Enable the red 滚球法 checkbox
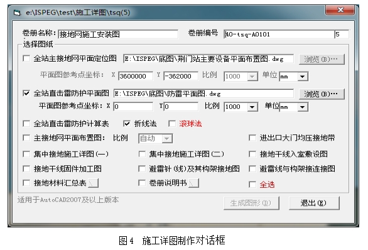 (x=172, y=124)
